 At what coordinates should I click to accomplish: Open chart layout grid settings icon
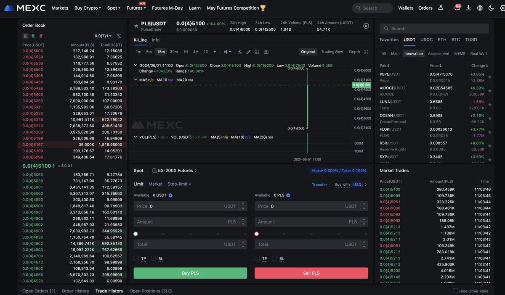(257, 52)
